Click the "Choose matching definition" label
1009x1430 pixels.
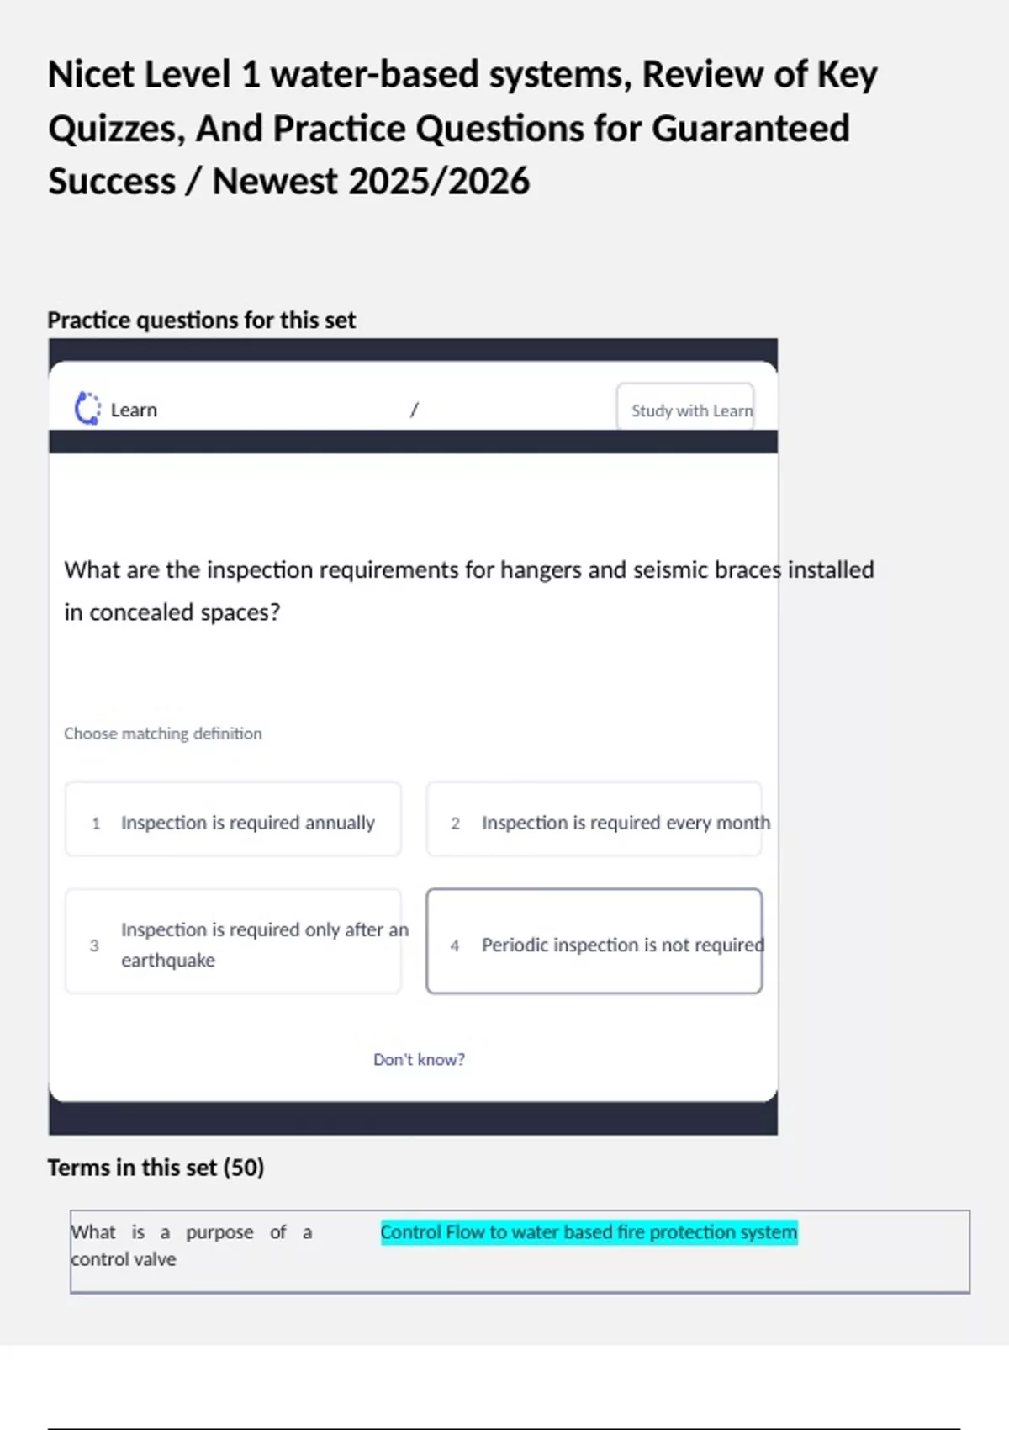(x=163, y=734)
